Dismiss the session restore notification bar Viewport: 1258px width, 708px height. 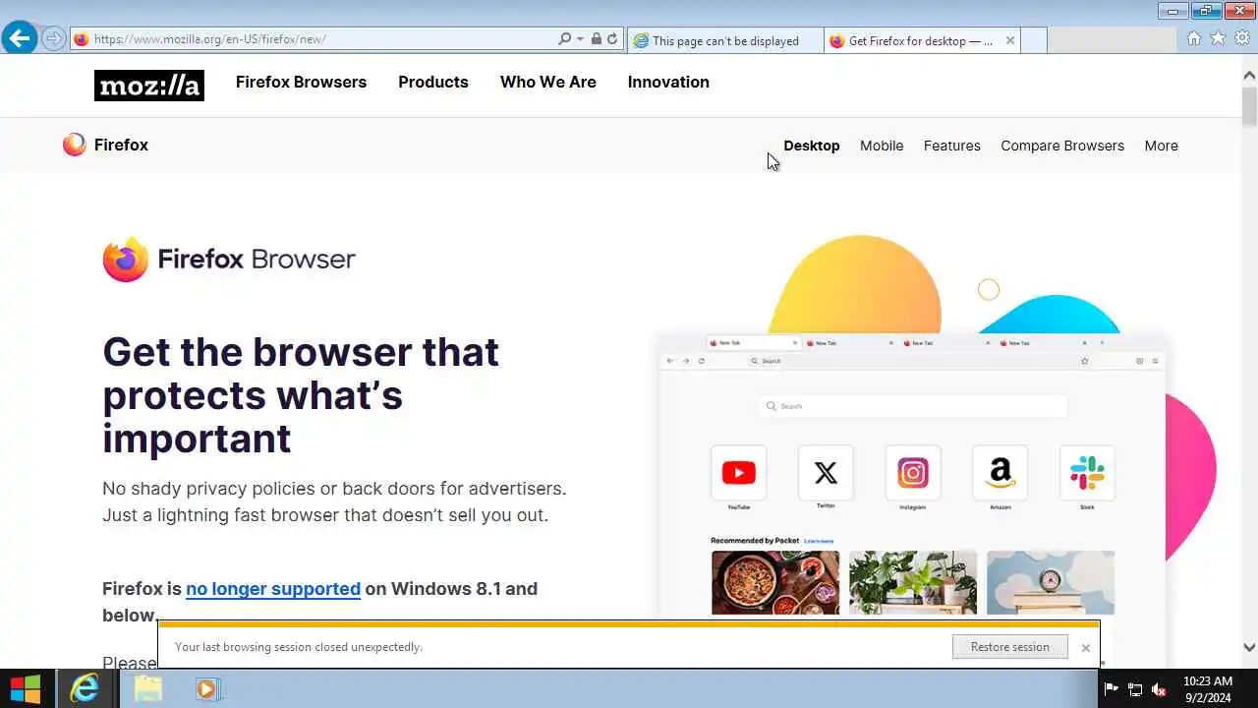1085,648
